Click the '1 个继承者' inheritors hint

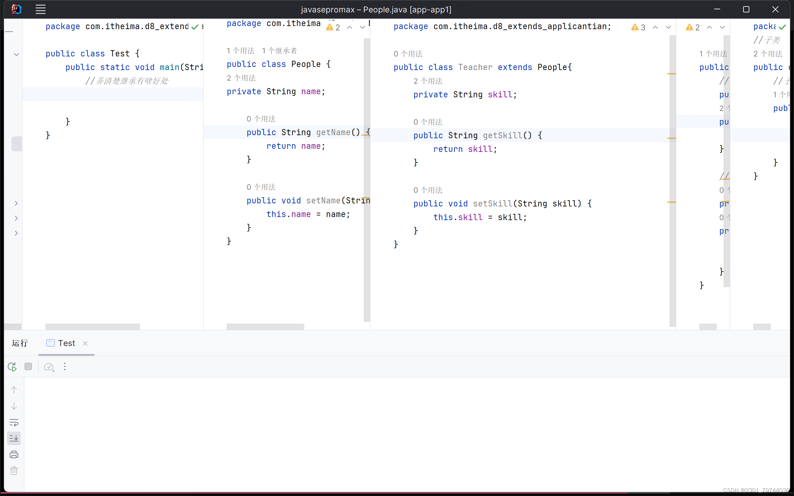point(279,51)
